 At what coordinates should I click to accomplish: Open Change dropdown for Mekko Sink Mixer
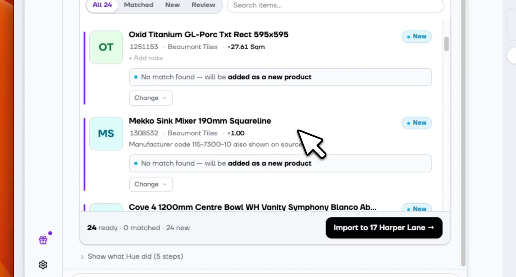151,184
